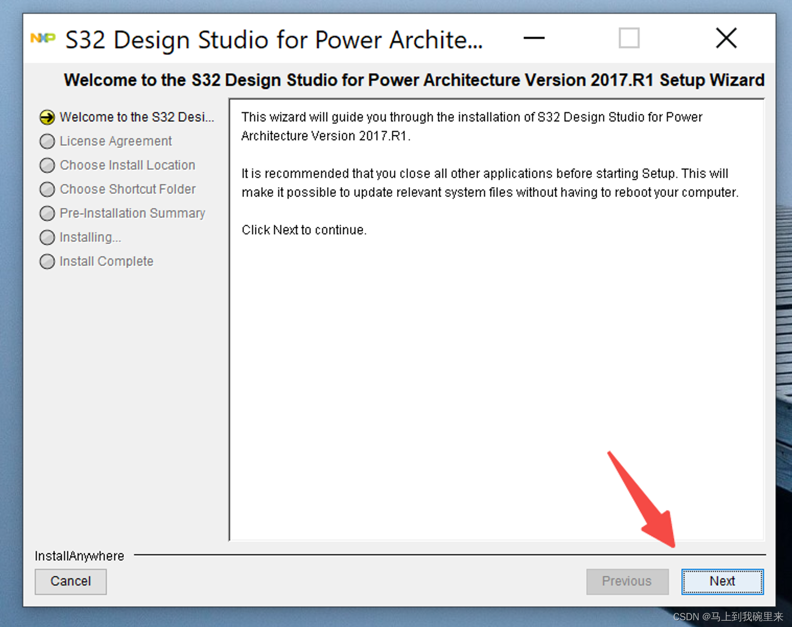Image resolution: width=792 pixels, height=627 pixels.
Task: Minimize the S32 Design Studio installer window
Action: point(534,38)
